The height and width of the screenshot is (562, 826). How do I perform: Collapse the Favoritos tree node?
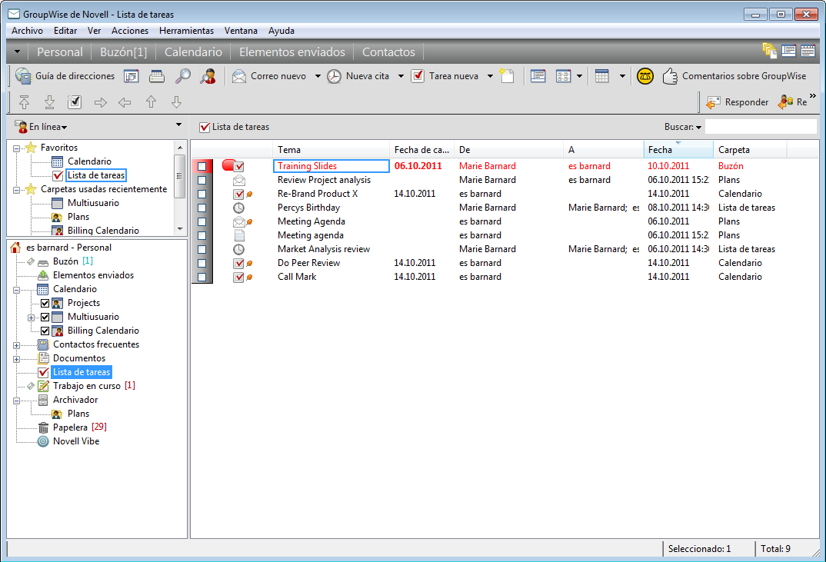[16, 148]
